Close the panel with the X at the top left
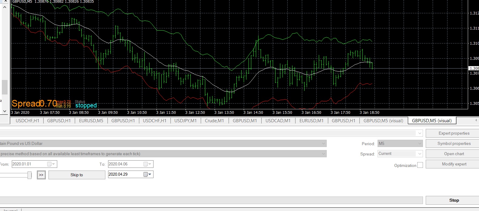The image size is (479, 211). point(5,1)
